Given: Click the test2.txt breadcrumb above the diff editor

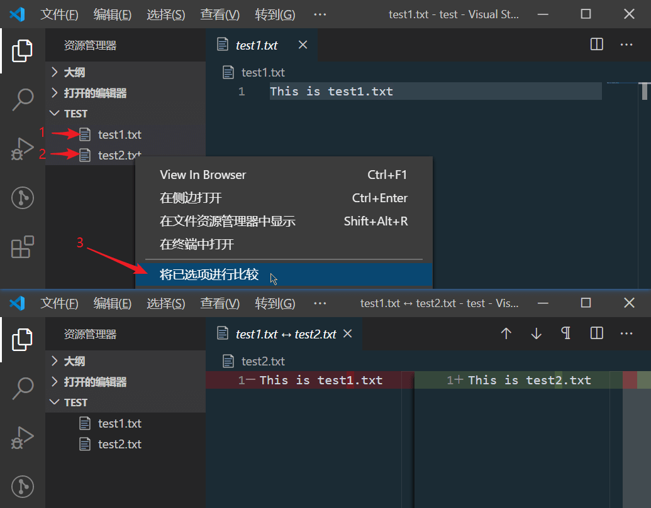Looking at the screenshot, I should [263, 361].
